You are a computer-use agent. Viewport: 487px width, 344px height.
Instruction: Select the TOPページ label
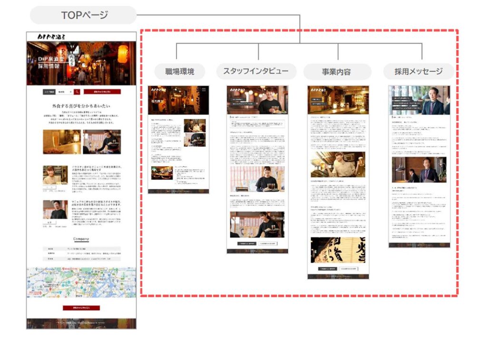84,15
